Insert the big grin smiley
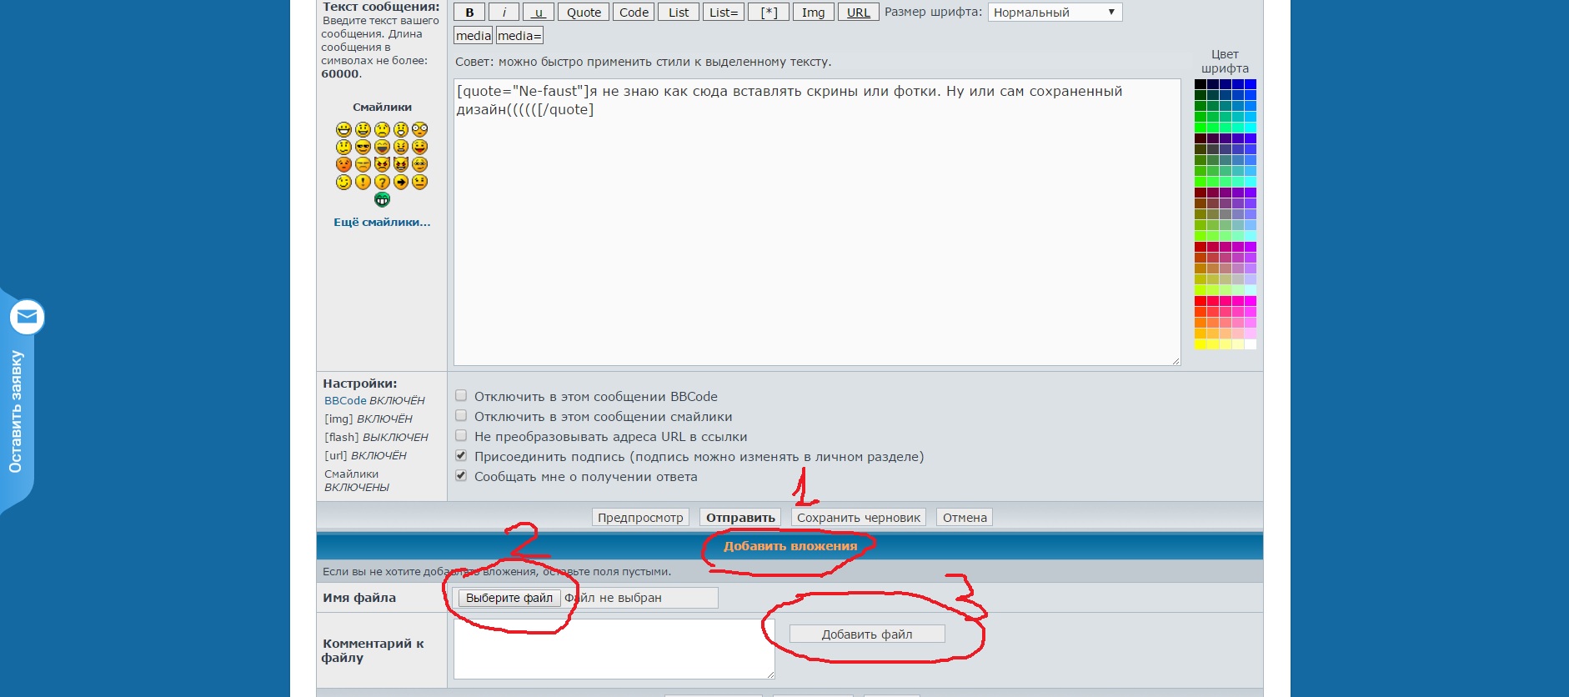The width and height of the screenshot is (1569, 697). click(343, 129)
